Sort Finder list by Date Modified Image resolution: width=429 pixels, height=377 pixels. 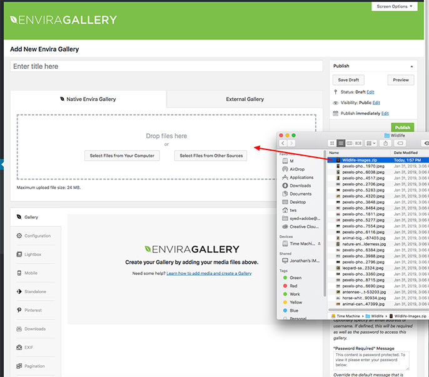click(410, 153)
